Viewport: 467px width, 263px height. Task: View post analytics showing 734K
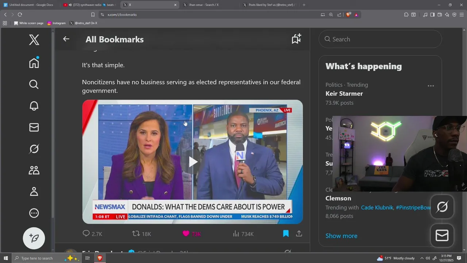(243, 234)
